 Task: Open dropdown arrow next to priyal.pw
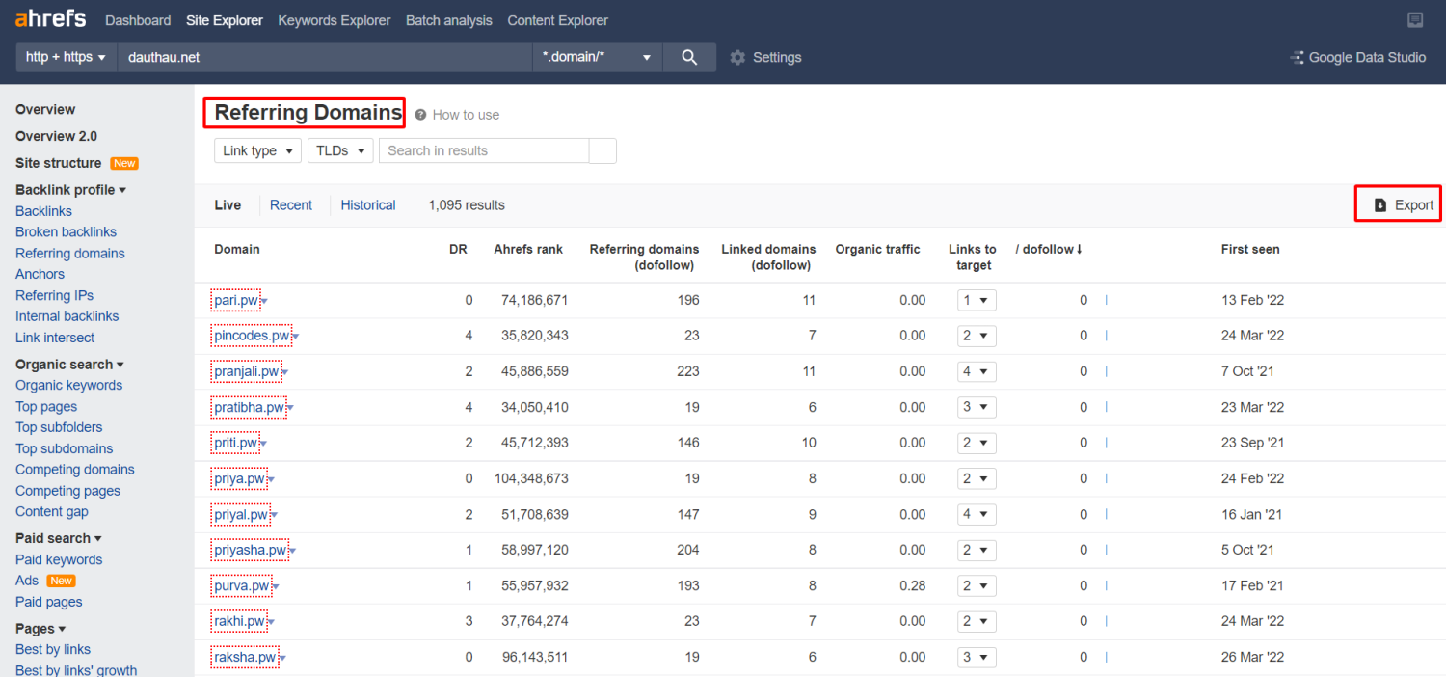coord(274,516)
